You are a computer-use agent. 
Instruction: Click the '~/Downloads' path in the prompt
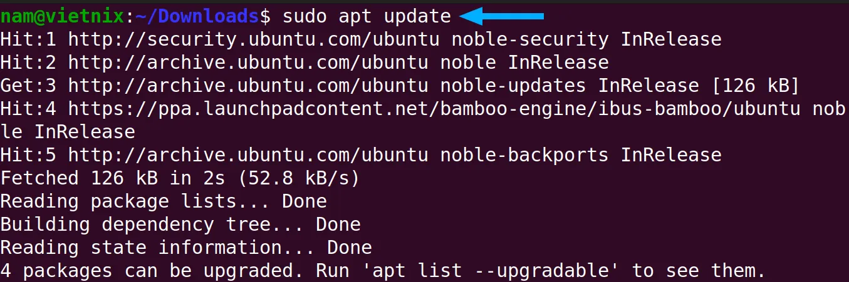(x=198, y=16)
